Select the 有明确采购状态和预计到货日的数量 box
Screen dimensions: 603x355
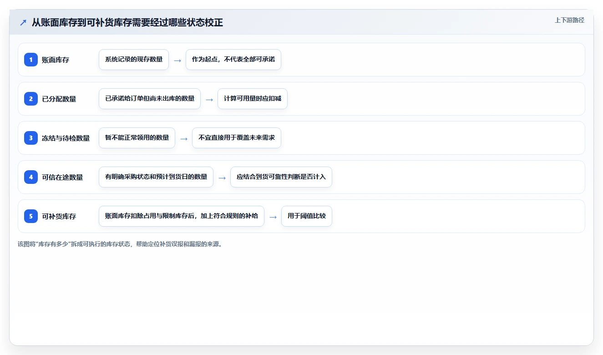pyautogui.click(x=156, y=177)
